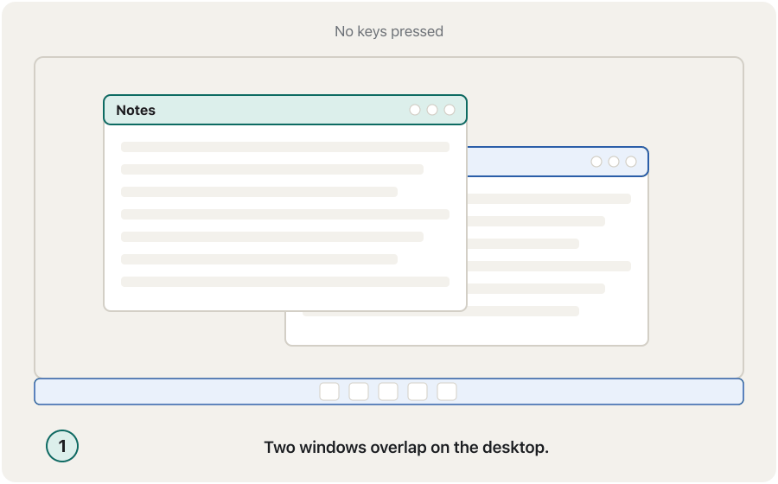Click the middle circle button in Notes title bar
The width and height of the screenshot is (778, 484).
(x=432, y=110)
